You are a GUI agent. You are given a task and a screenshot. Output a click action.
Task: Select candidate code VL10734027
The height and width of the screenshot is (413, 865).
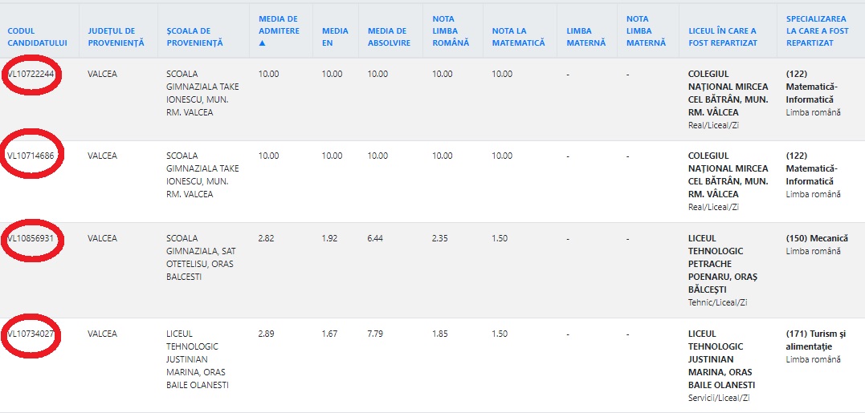click(x=31, y=334)
